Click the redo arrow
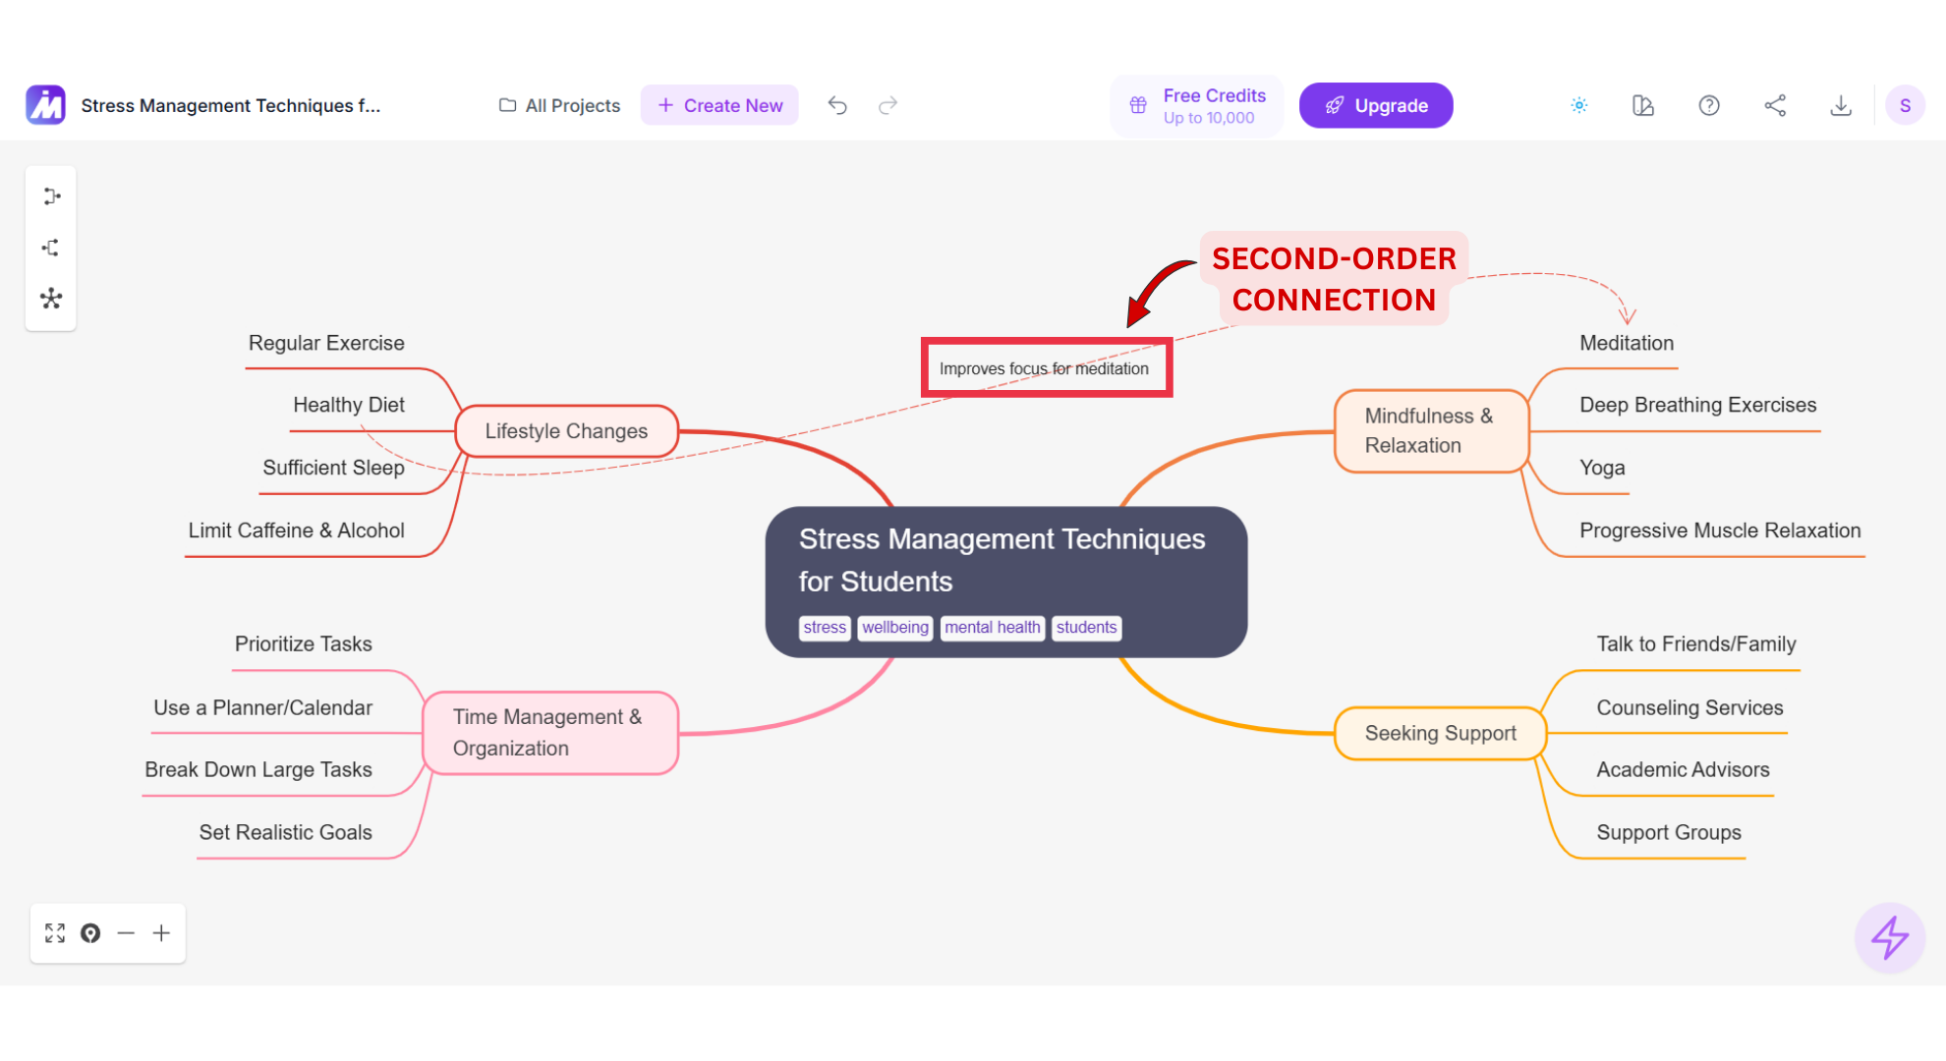Screen dimensions: 1946x1061 click(887, 105)
